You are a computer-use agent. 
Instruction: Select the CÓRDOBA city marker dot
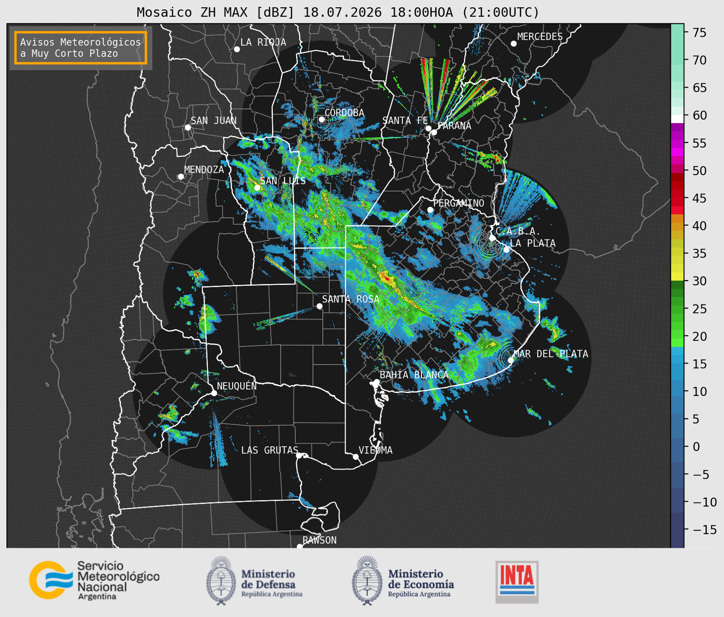(x=321, y=119)
